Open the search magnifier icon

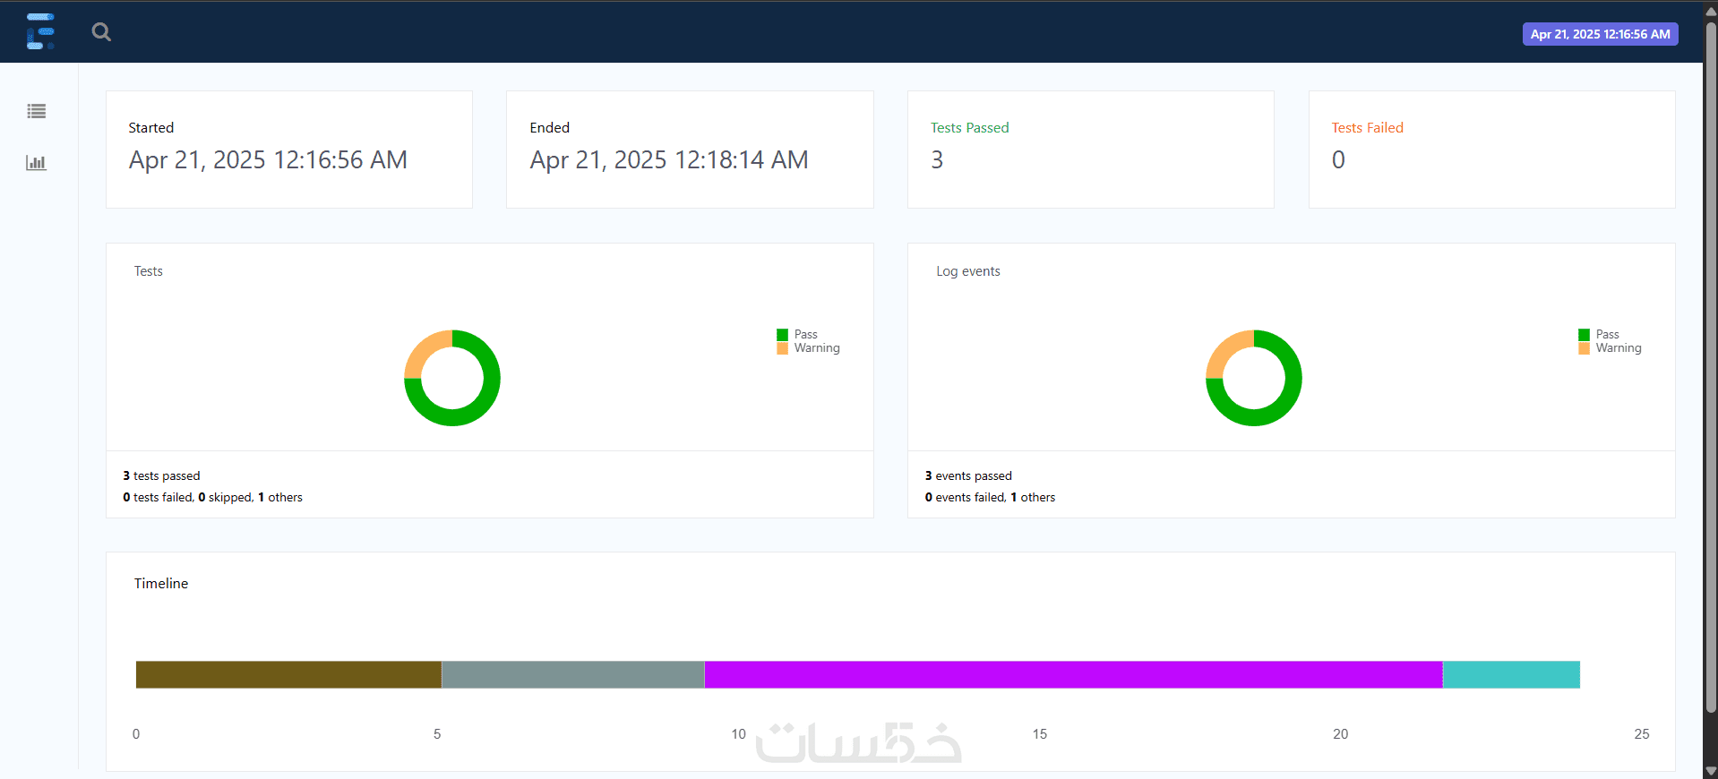(x=101, y=32)
